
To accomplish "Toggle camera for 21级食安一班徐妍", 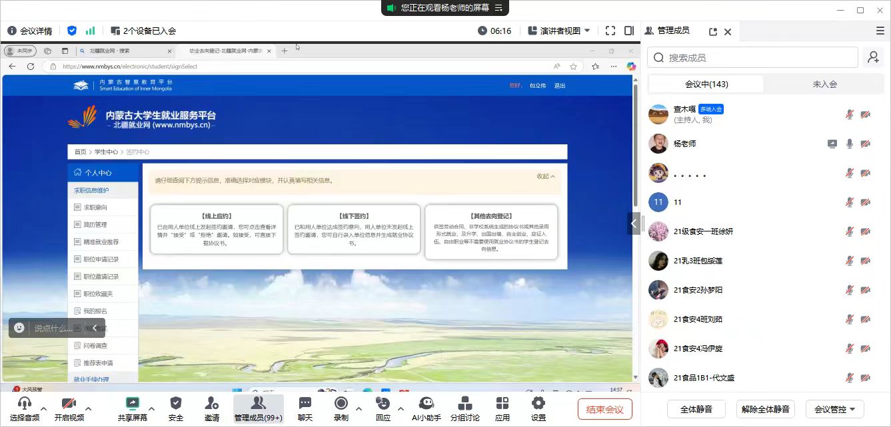I will (x=865, y=231).
